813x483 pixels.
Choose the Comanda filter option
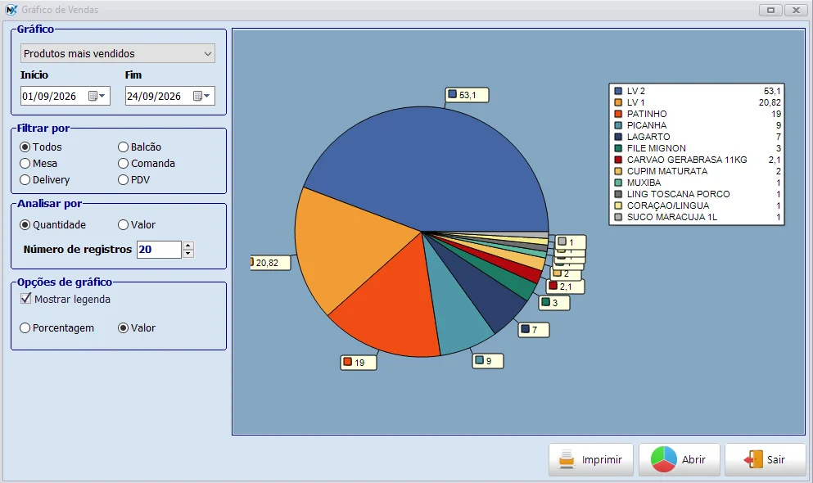coord(123,164)
